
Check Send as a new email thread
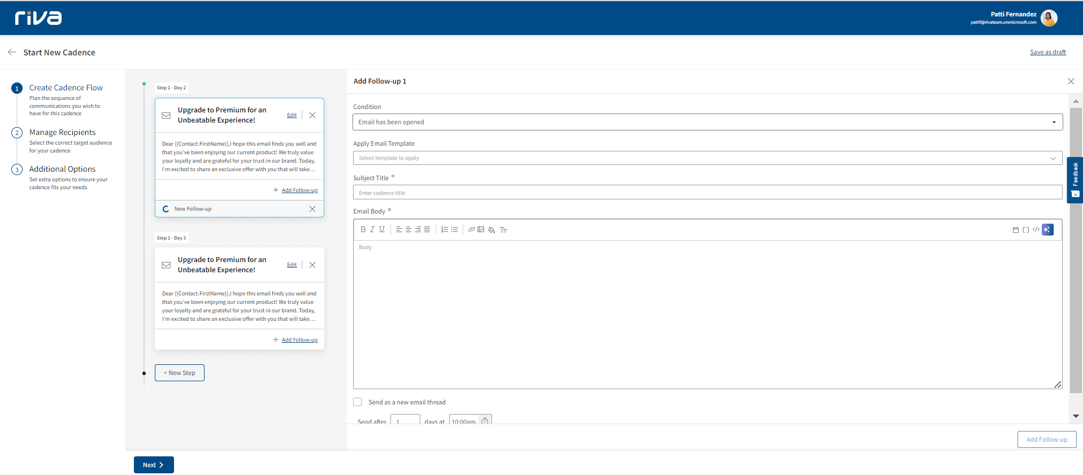(x=358, y=402)
